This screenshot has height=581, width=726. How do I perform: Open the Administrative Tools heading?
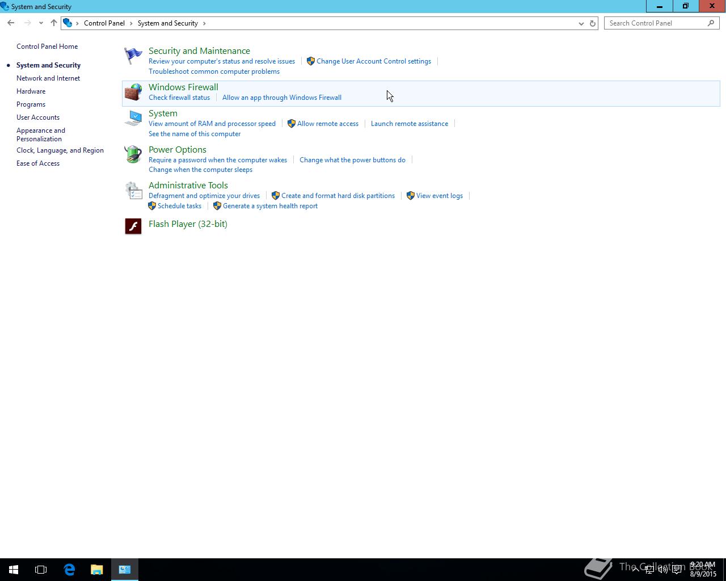[188, 186]
